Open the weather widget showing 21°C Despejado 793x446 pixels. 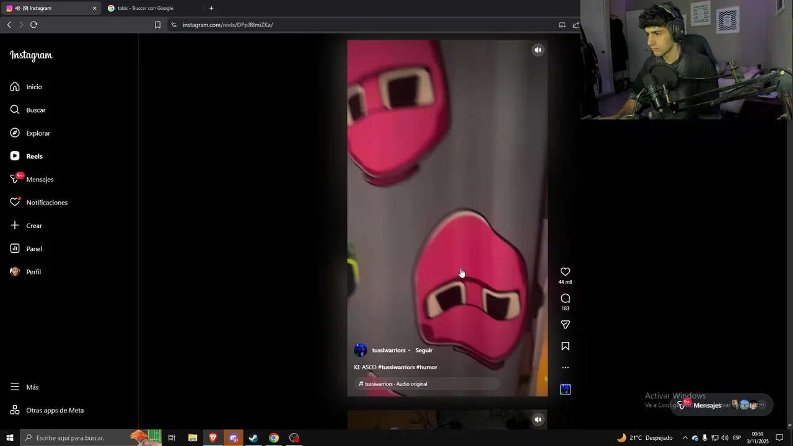tap(644, 438)
